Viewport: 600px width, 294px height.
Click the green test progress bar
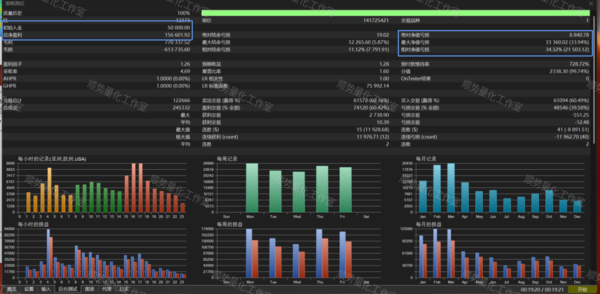(x=395, y=13)
